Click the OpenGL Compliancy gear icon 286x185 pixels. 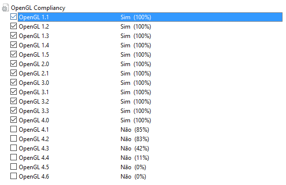5,8
